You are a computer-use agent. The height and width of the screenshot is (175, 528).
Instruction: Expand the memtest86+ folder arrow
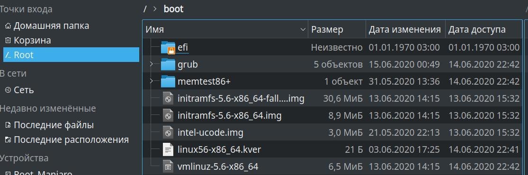point(152,81)
